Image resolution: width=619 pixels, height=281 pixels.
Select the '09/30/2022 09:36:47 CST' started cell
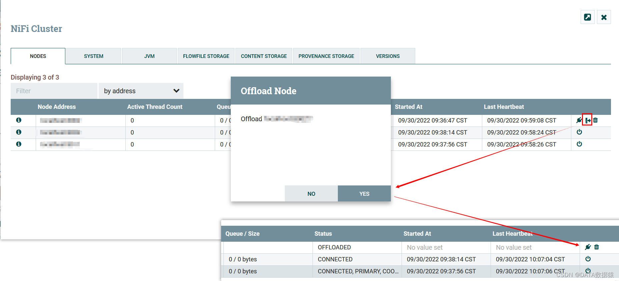438,121
